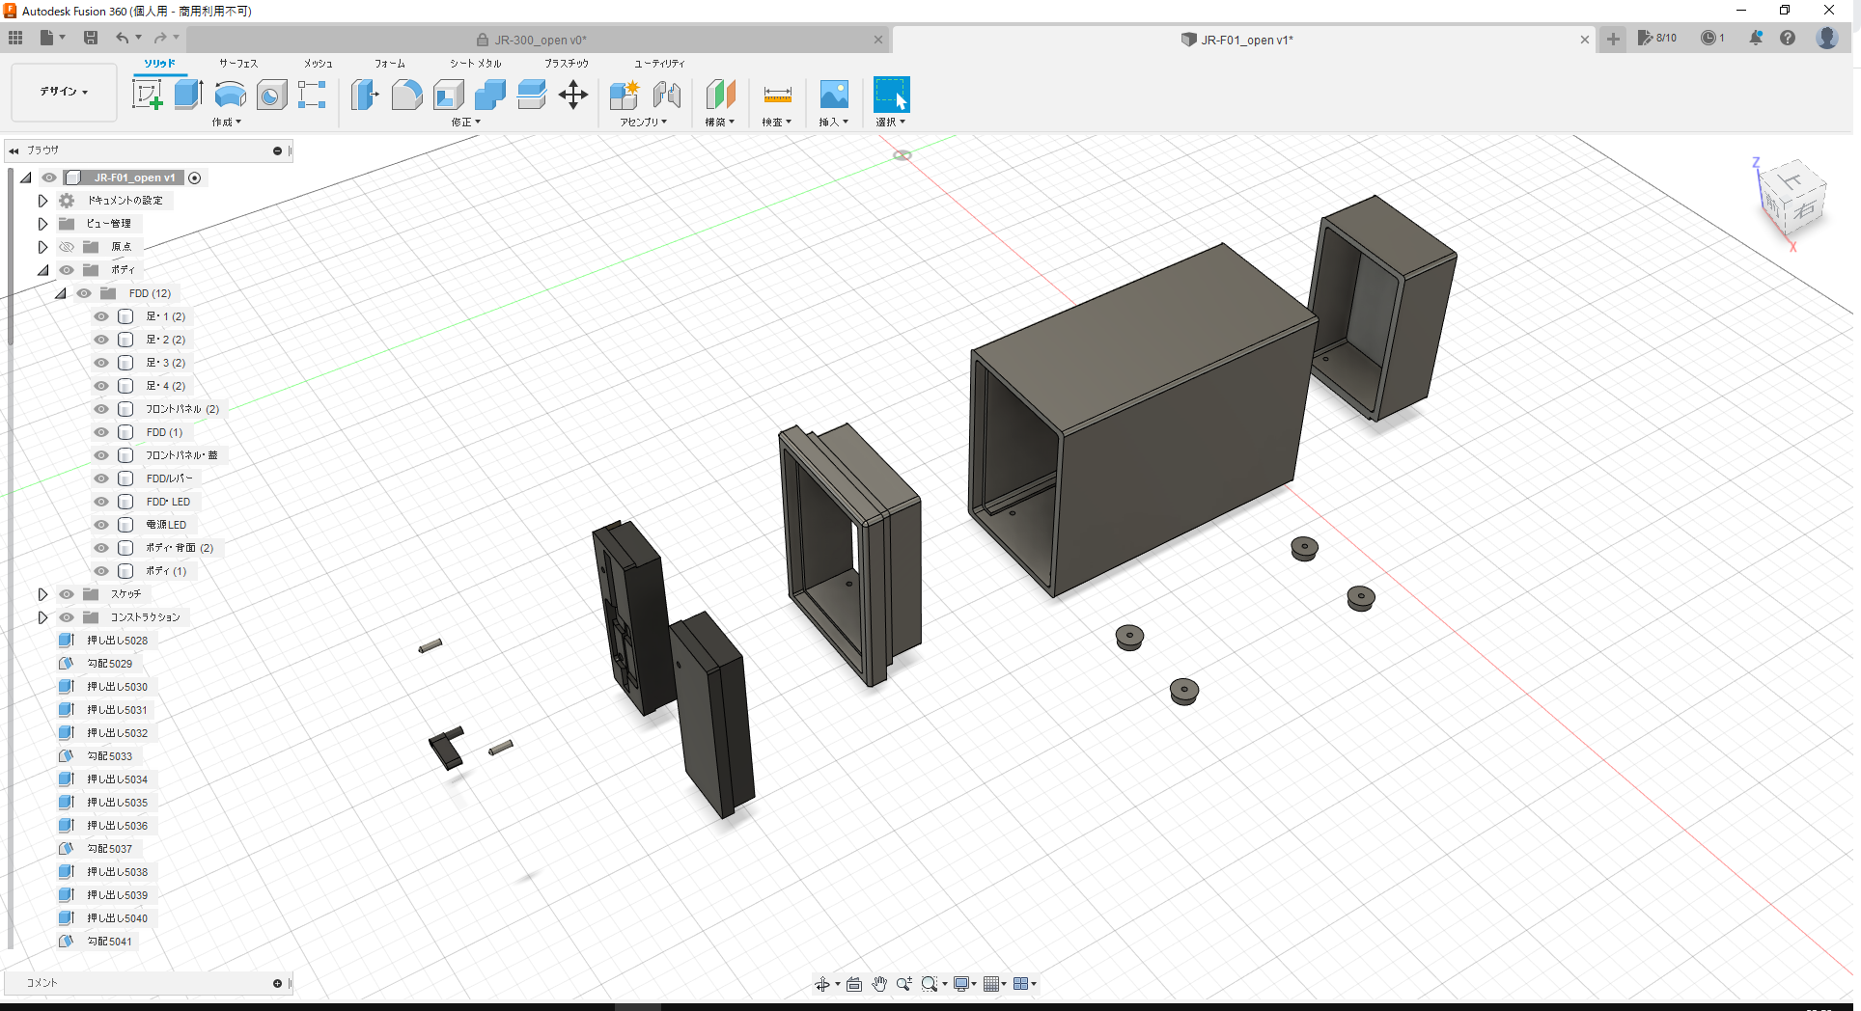The height and width of the screenshot is (1011, 1861).
Task: Collapse the FDD (12) component group
Action: [x=61, y=292]
